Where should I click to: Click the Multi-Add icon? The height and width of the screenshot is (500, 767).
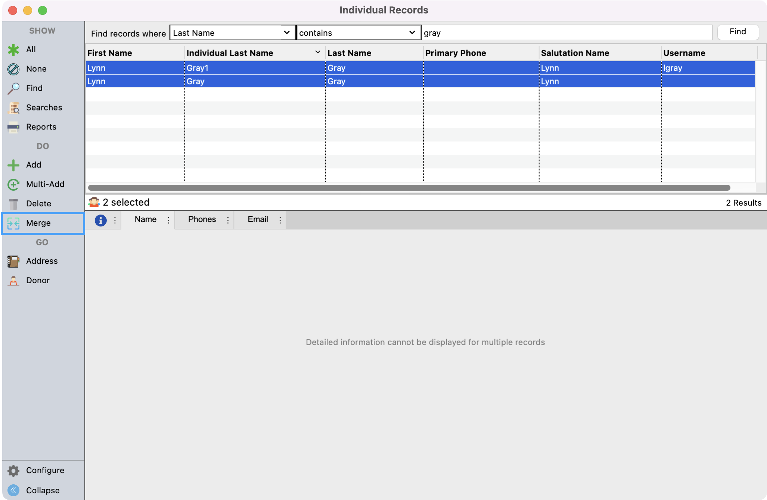click(x=13, y=184)
